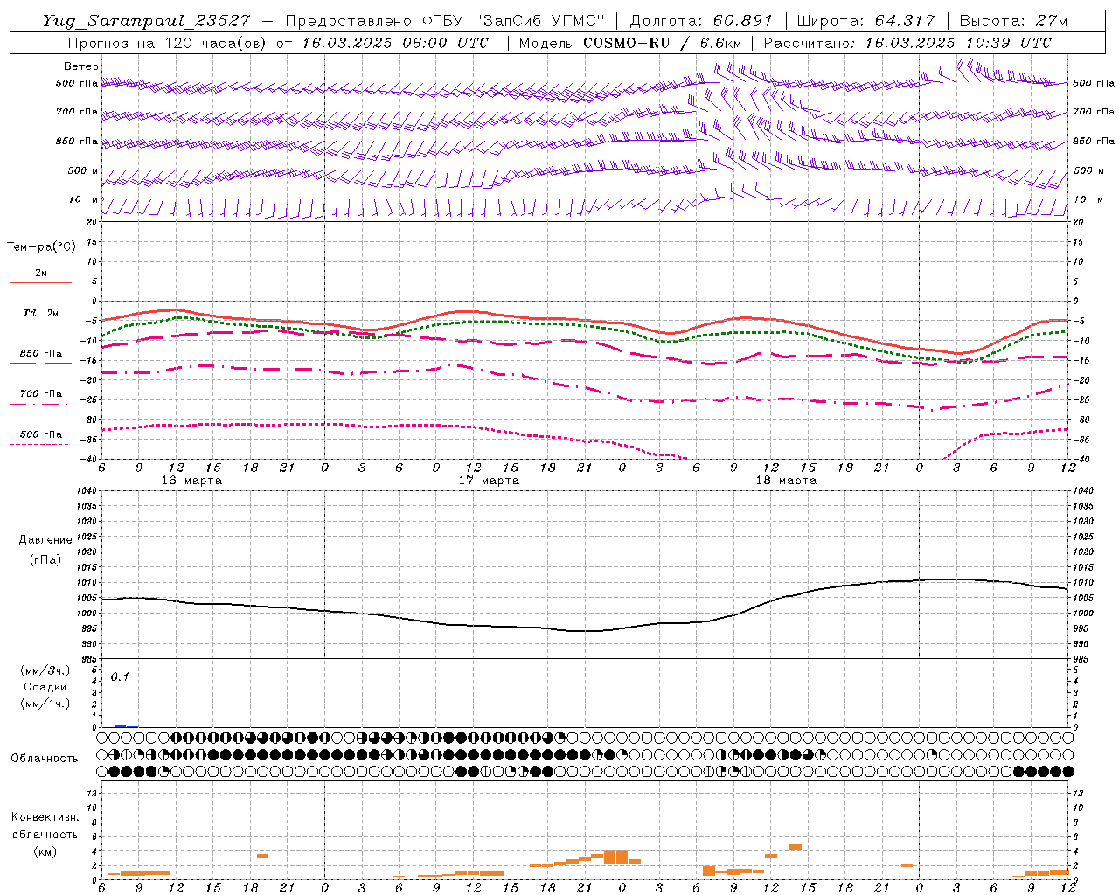The image size is (1119, 895).
Task: Click the 700 гПа temperature legend label
Action: pyautogui.click(x=41, y=394)
